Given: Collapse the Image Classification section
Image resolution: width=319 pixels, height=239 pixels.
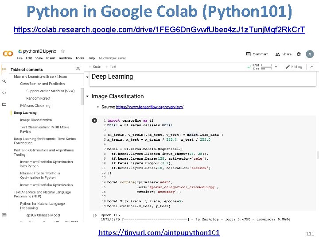Looking at the screenshot, I should (87, 96).
